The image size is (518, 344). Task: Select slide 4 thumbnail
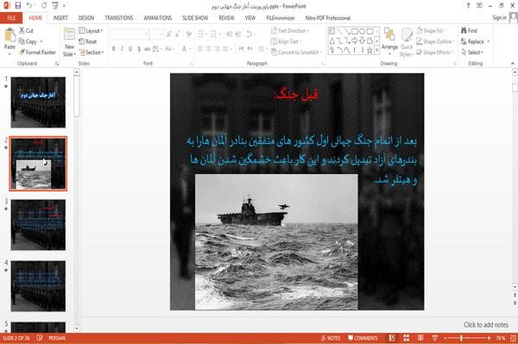38,286
